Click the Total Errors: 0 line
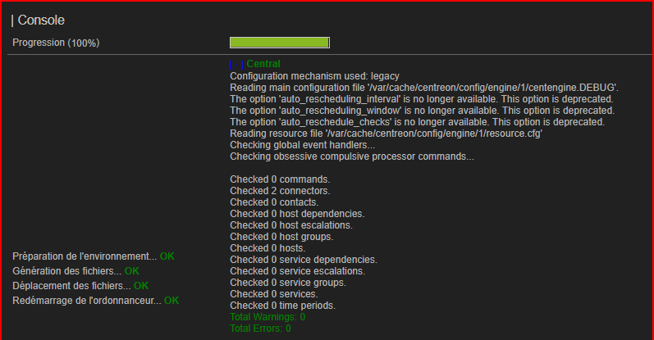654x340 pixels. click(x=260, y=329)
